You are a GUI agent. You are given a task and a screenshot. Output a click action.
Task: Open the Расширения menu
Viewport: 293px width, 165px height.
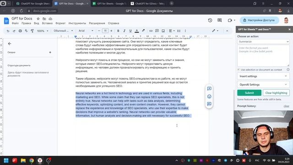point(97,23)
